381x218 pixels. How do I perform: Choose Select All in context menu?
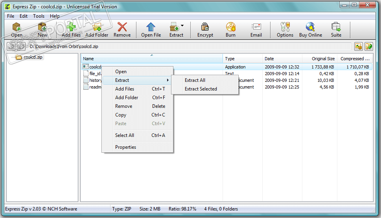pyautogui.click(x=138, y=135)
